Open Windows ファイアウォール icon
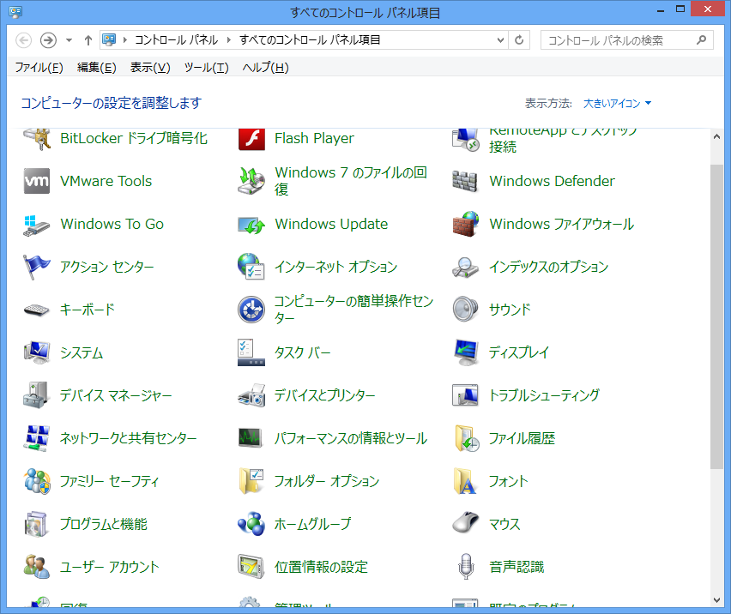This screenshot has width=731, height=614. point(466,224)
